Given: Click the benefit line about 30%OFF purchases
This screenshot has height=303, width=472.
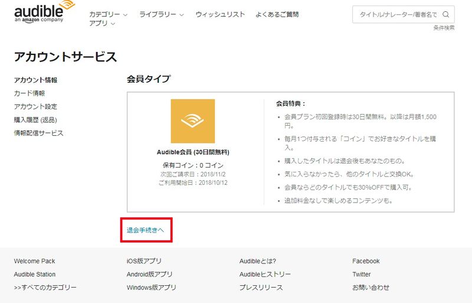Looking at the screenshot, I should coord(348,187).
